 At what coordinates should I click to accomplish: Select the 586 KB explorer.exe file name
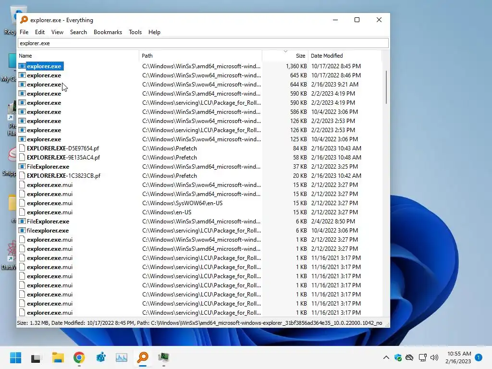pos(44,112)
